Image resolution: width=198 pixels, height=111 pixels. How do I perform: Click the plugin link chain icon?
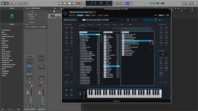click(x=168, y=15)
